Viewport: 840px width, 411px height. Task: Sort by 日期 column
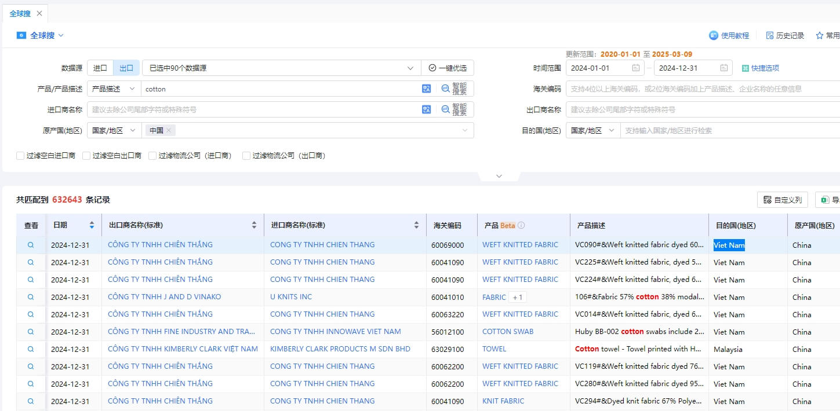(x=92, y=225)
